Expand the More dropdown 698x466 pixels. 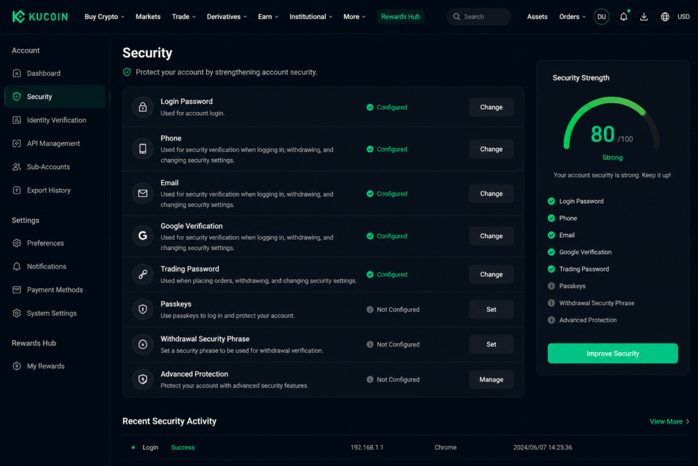point(354,16)
